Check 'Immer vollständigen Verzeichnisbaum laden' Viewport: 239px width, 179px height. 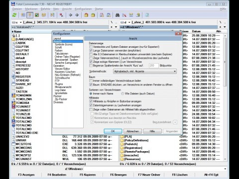tap(91, 81)
